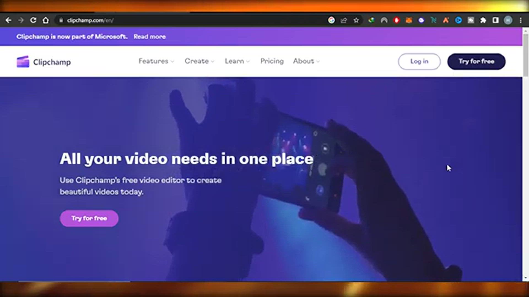This screenshot has width=529, height=297.
Task: Open the red circular extension icon
Action: (396, 20)
